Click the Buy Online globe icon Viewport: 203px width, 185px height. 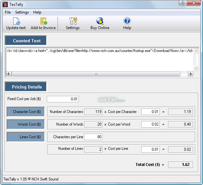tap(100, 21)
